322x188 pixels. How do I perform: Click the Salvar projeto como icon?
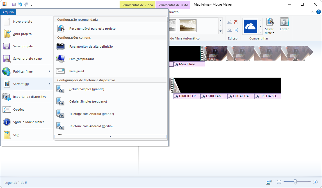(7, 59)
